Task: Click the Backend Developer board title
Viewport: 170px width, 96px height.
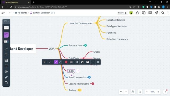Action: pos(41,13)
